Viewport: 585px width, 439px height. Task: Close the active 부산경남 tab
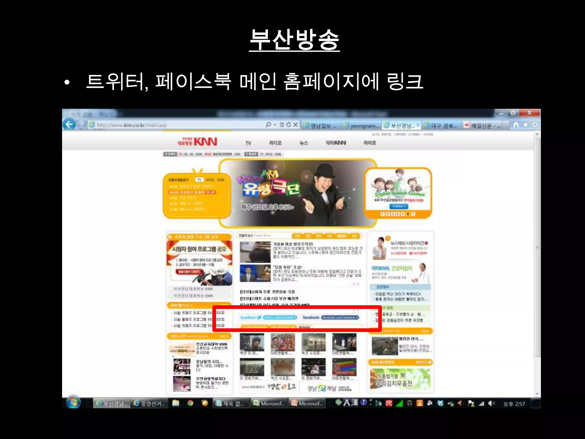pyautogui.click(x=418, y=125)
